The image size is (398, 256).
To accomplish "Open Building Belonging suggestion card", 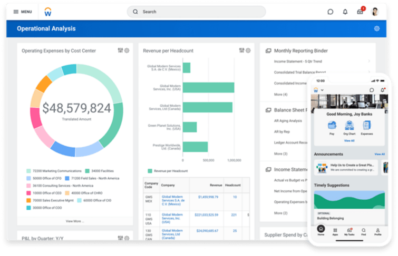I will click(x=350, y=207).
